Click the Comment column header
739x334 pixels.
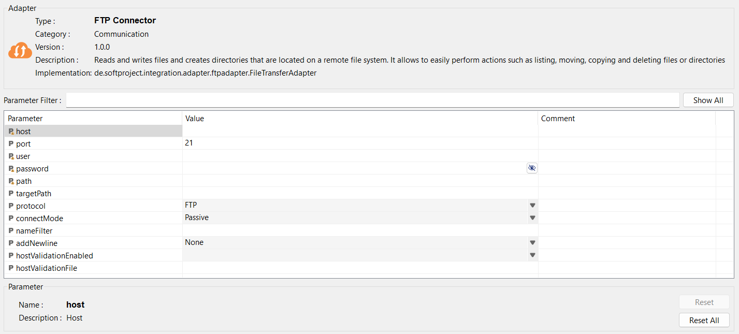click(x=627, y=119)
